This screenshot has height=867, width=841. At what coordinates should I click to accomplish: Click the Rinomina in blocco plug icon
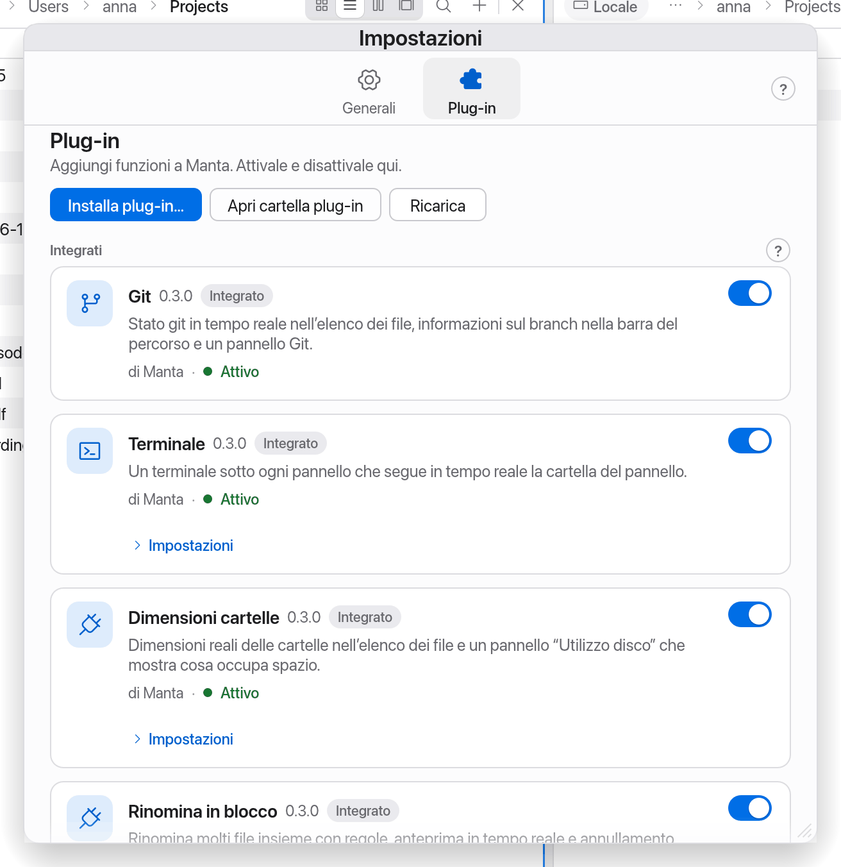[x=90, y=818]
